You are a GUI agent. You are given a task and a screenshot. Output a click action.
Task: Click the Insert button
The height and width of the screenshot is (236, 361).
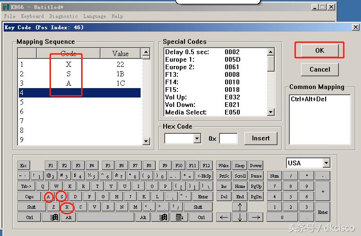click(260, 138)
